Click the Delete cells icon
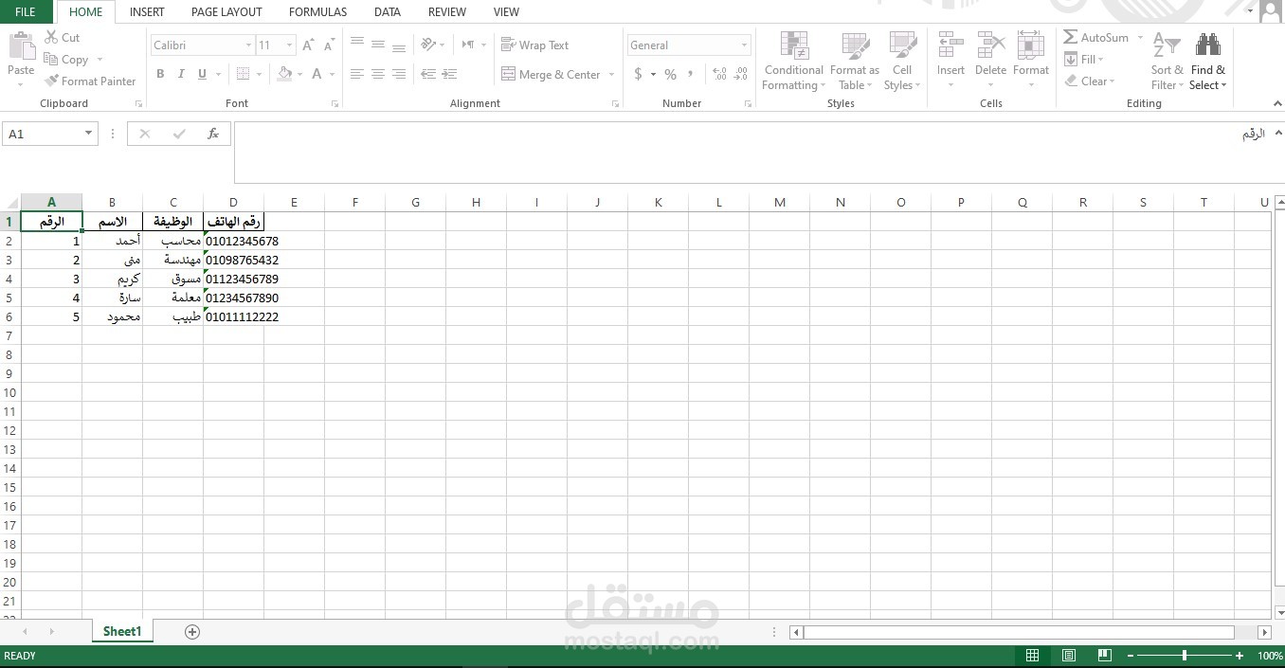 point(990,45)
